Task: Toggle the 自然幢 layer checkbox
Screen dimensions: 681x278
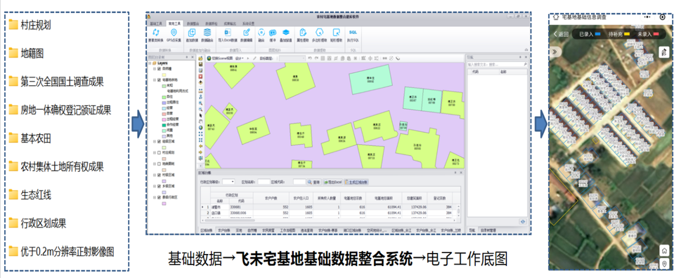Action: tap(159, 69)
